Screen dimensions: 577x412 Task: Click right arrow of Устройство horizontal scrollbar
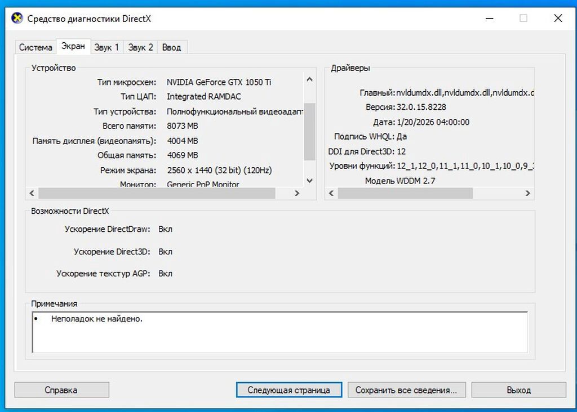[297, 193]
